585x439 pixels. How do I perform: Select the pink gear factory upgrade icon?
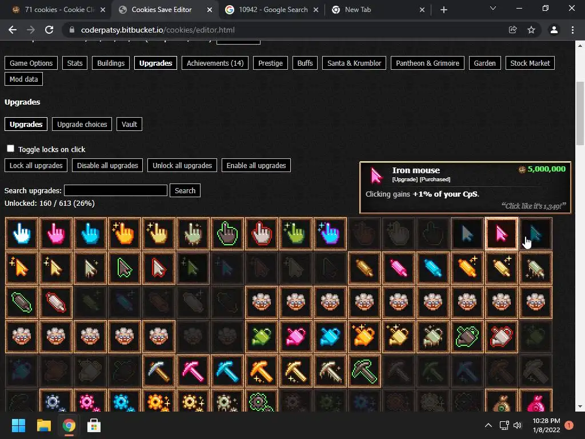[x=90, y=401]
